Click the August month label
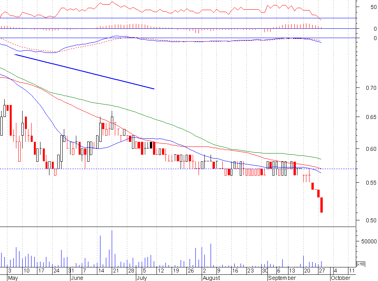The height and width of the screenshot is (281, 378). (x=211, y=278)
